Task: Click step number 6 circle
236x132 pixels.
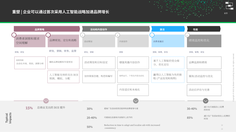Action: [x=187, y=35]
